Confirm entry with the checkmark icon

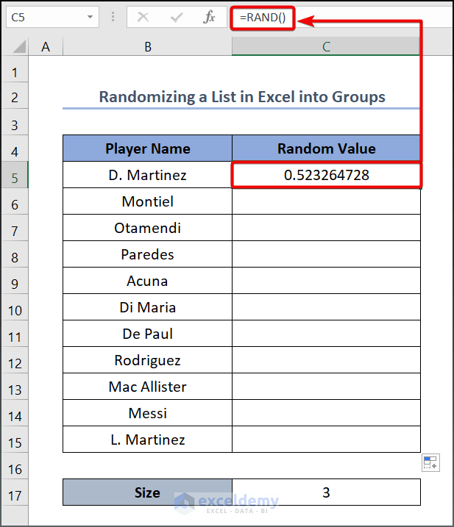pos(177,17)
